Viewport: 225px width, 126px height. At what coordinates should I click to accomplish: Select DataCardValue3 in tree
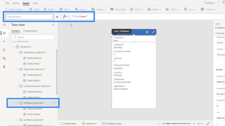pos(34,75)
